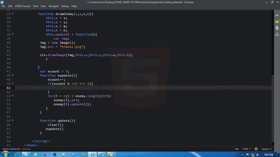Click the Action Center flag icon in the tray
The width and height of the screenshot is (280, 157).
[x=247, y=155]
